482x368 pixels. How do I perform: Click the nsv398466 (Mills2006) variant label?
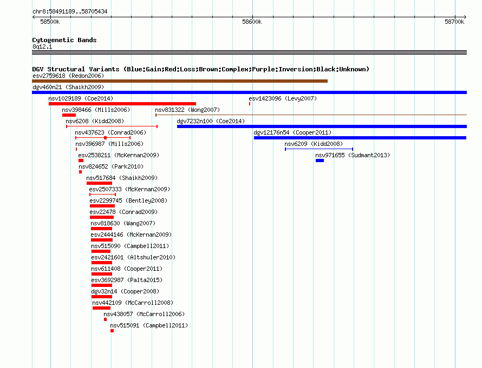tap(96, 110)
